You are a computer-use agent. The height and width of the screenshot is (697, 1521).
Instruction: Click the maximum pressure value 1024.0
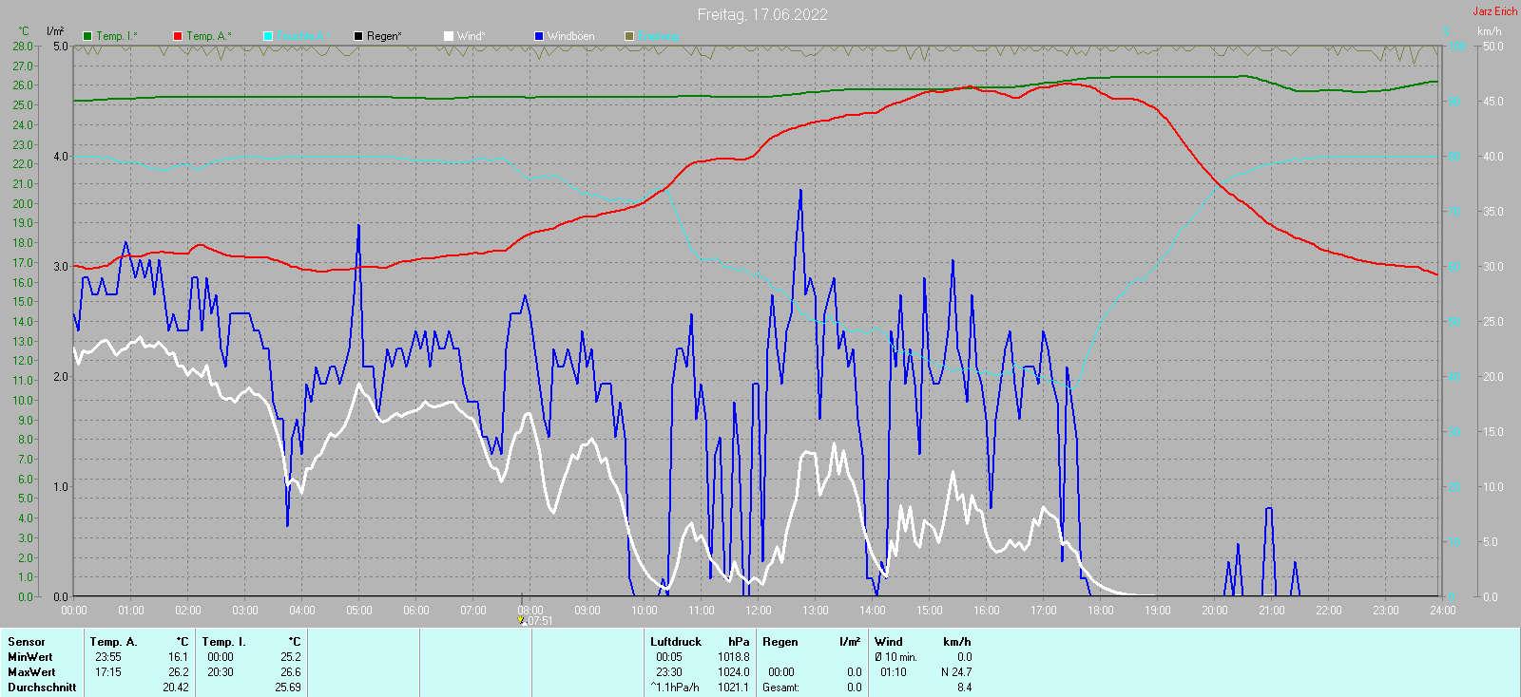point(734,672)
